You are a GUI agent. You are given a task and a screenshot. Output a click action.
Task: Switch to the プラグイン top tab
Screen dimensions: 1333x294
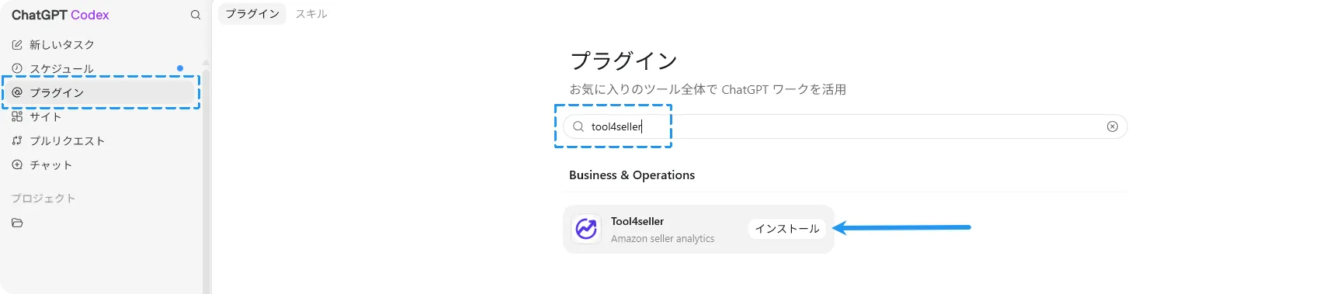pos(252,14)
